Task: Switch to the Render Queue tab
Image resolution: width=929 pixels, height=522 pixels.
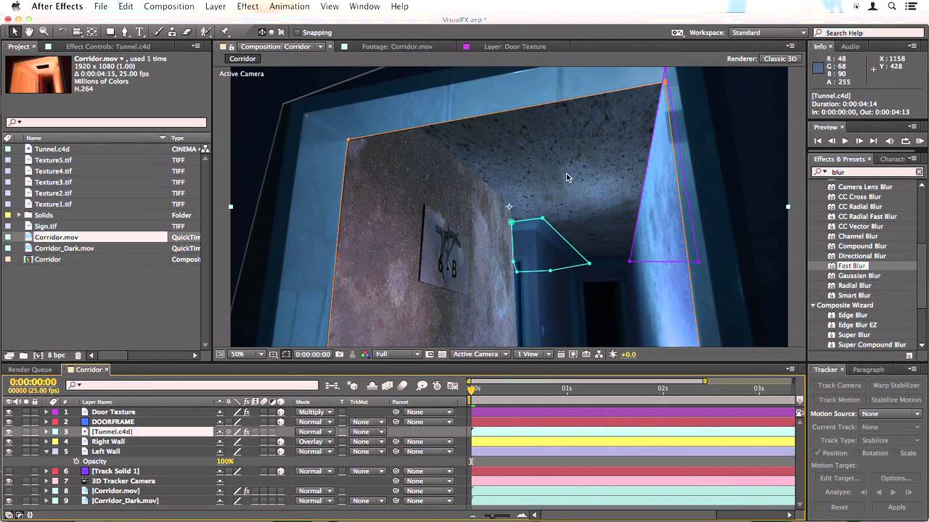Action: tap(30, 370)
